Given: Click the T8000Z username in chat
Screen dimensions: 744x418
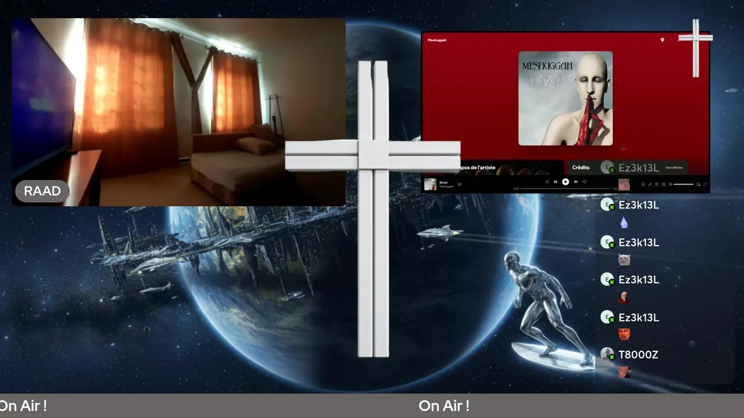Looking at the screenshot, I should pos(638,355).
